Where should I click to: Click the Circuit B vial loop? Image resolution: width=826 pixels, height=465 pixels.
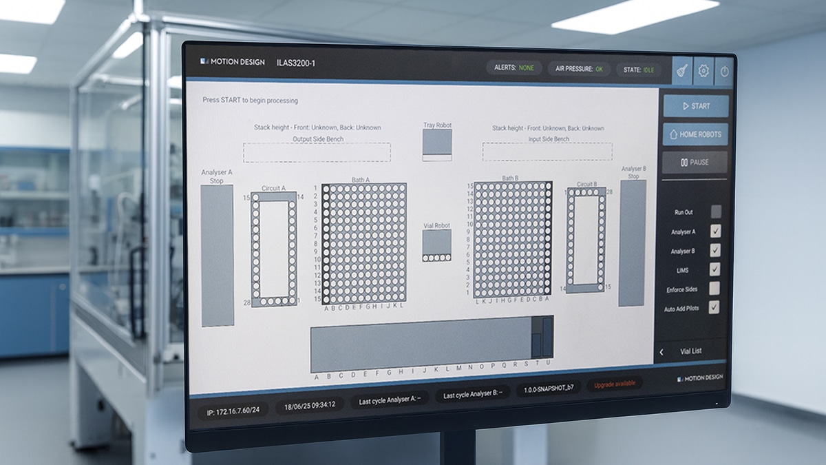586,240
